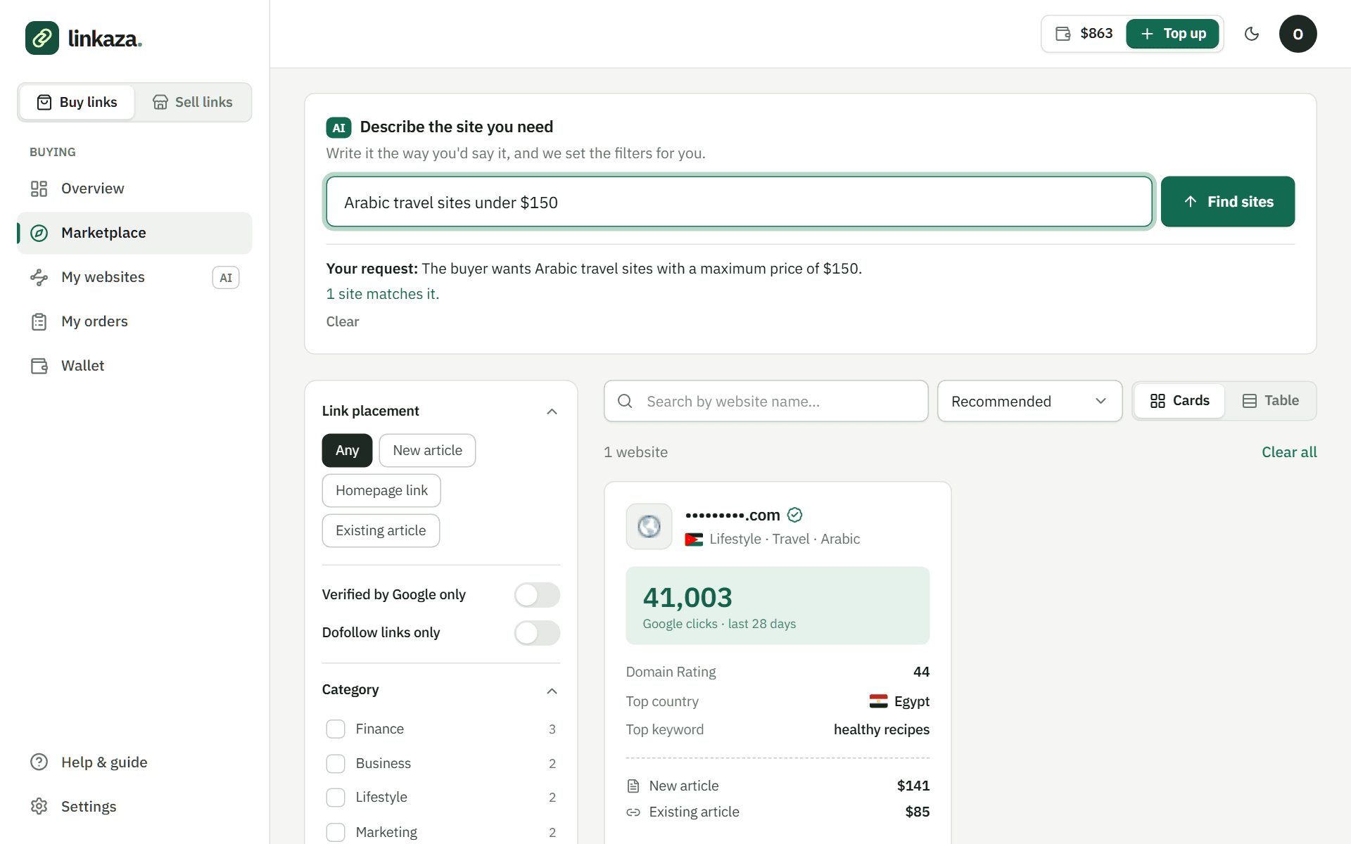
Task: Switch to Buy links tab
Action: pyautogui.click(x=77, y=102)
